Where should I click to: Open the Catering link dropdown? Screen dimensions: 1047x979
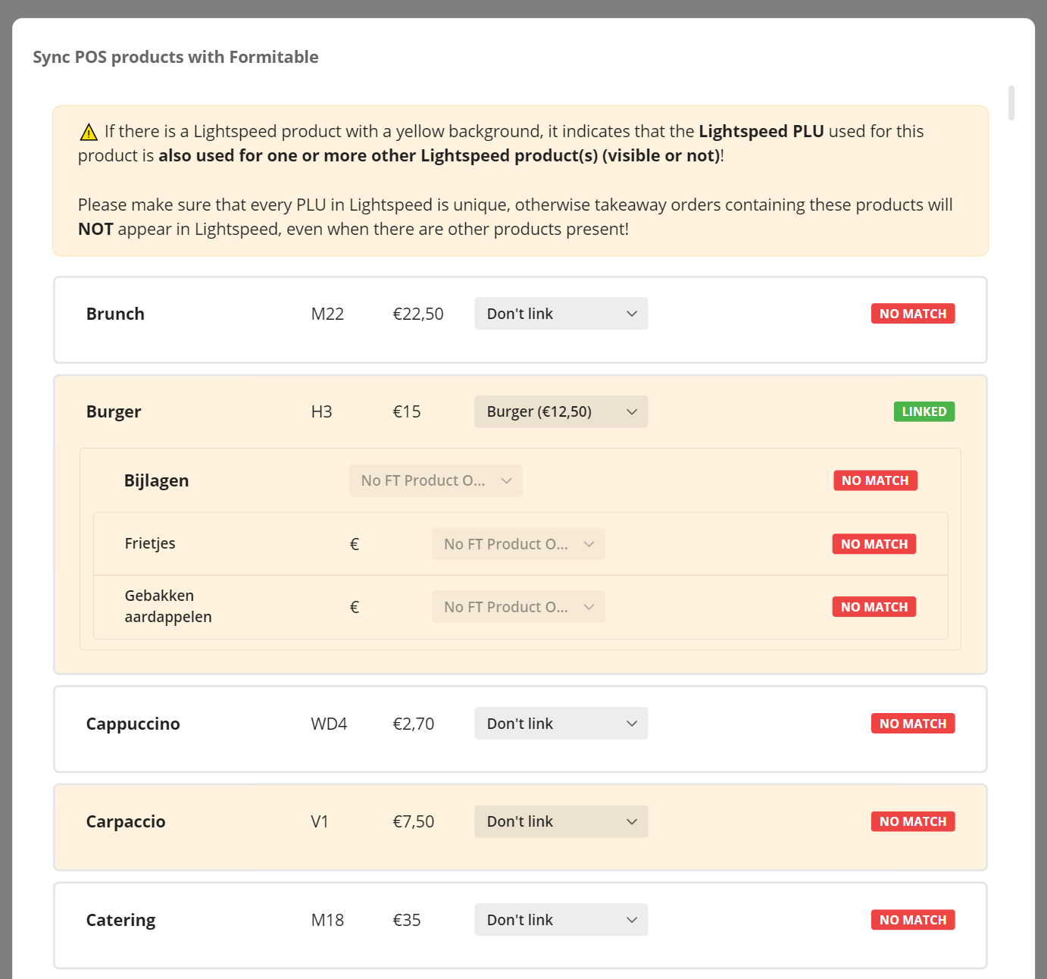561,920
